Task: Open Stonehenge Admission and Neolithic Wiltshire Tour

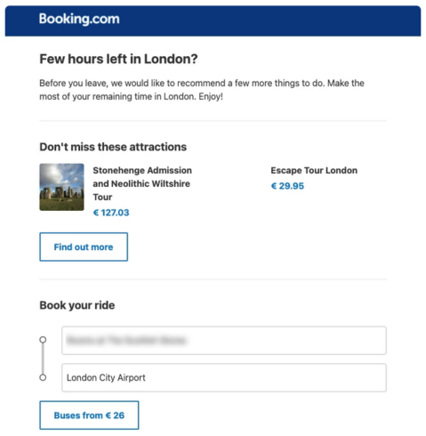Action: click(142, 183)
